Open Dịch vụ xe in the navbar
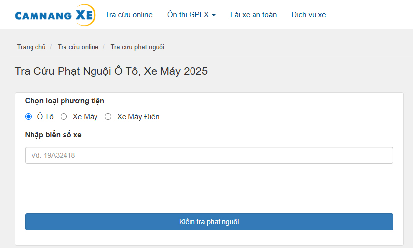Image resolution: width=413 pixels, height=248 pixels. [309, 15]
